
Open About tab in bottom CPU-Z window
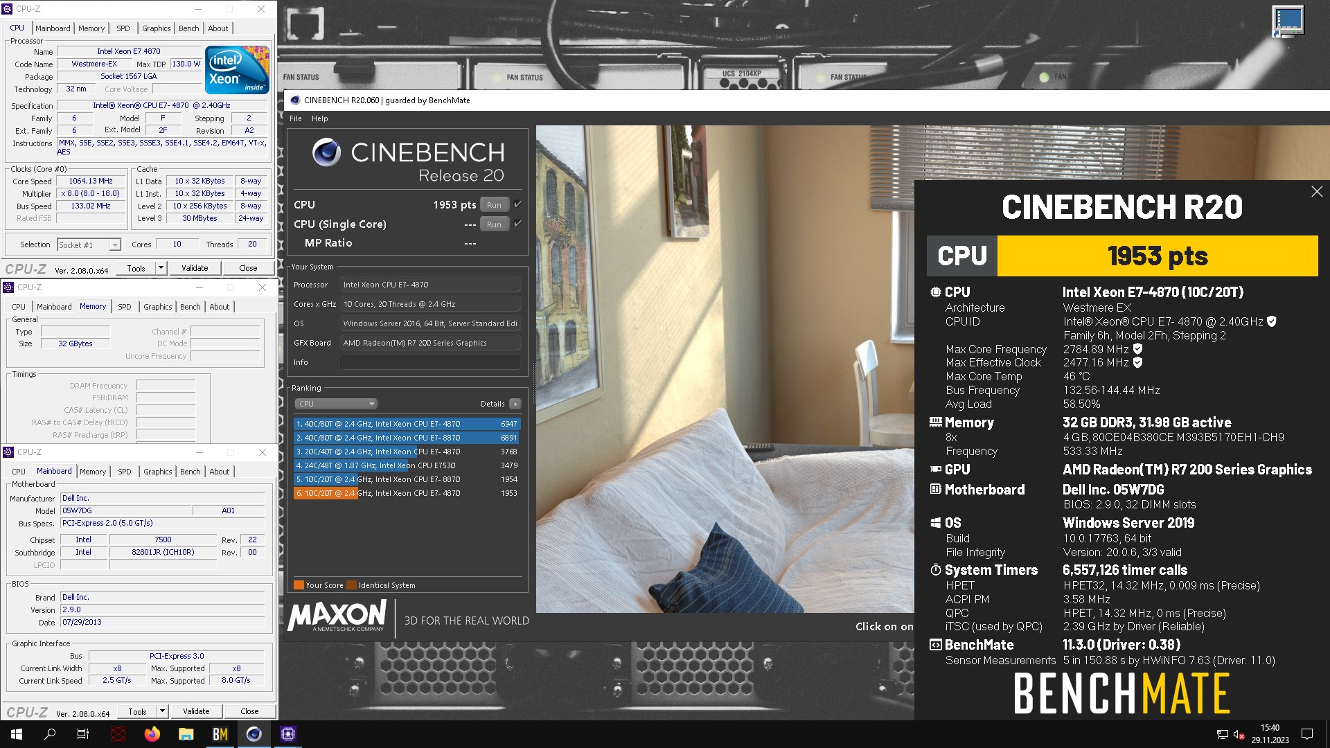click(x=220, y=472)
